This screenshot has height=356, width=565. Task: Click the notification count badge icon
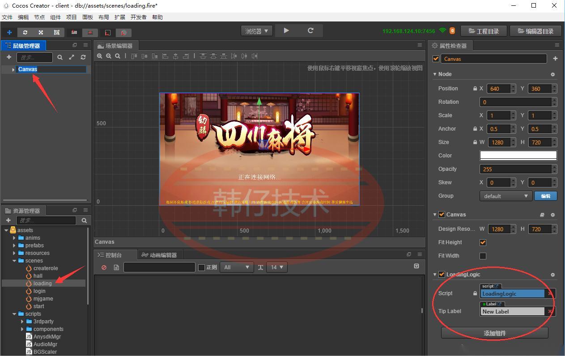pyautogui.click(x=452, y=31)
